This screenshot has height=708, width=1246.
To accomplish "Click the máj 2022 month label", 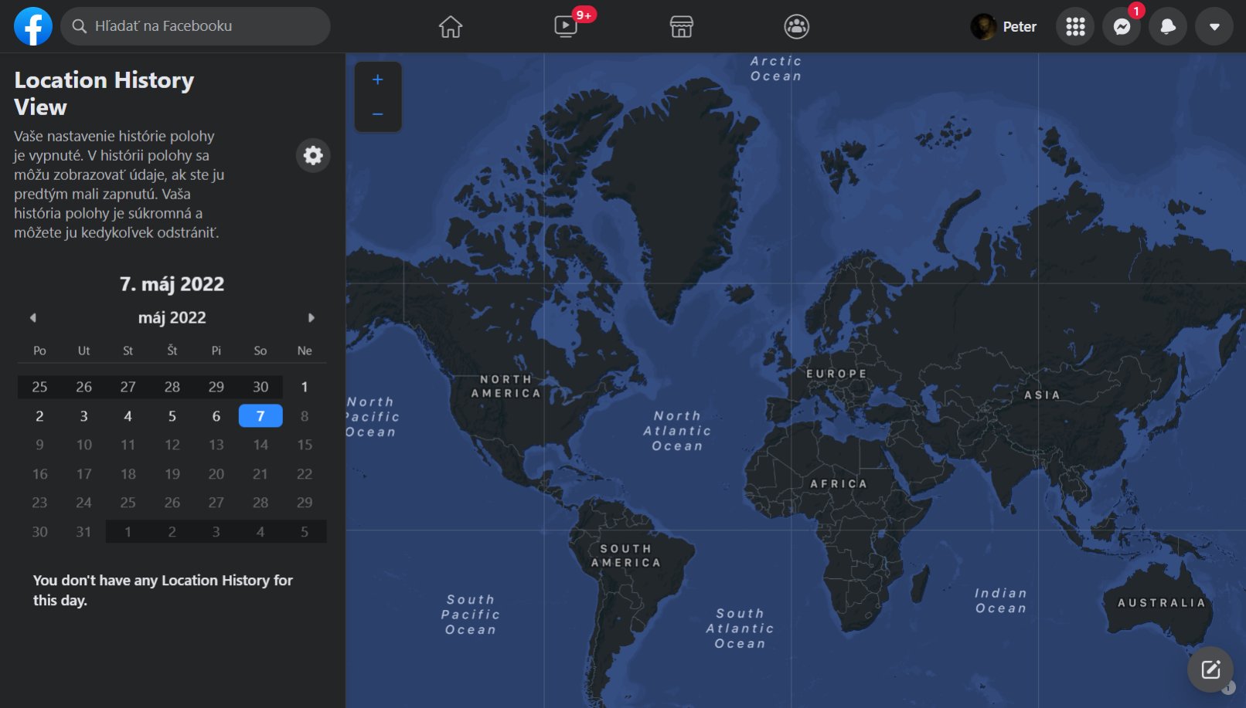I will (x=172, y=317).
